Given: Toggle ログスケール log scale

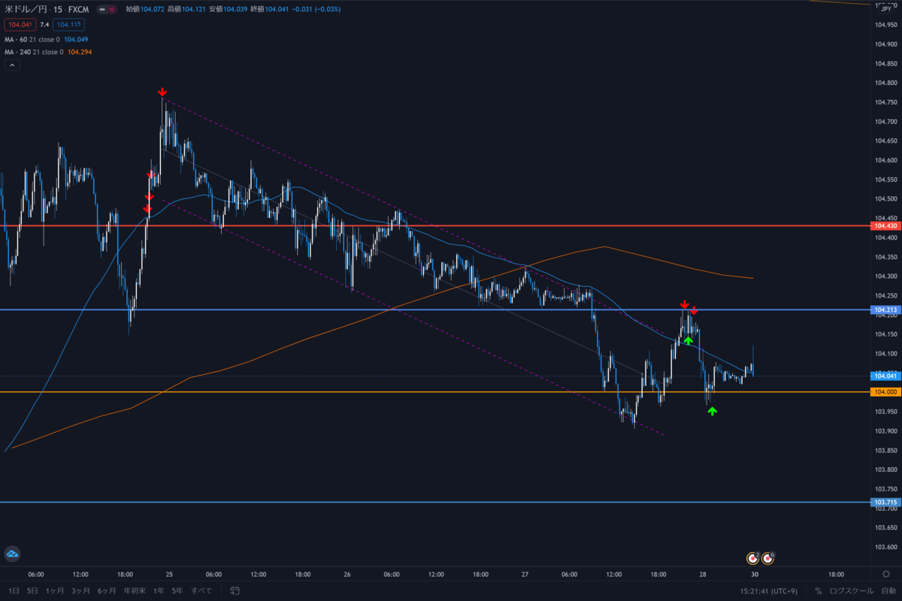Looking at the screenshot, I should 850,590.
